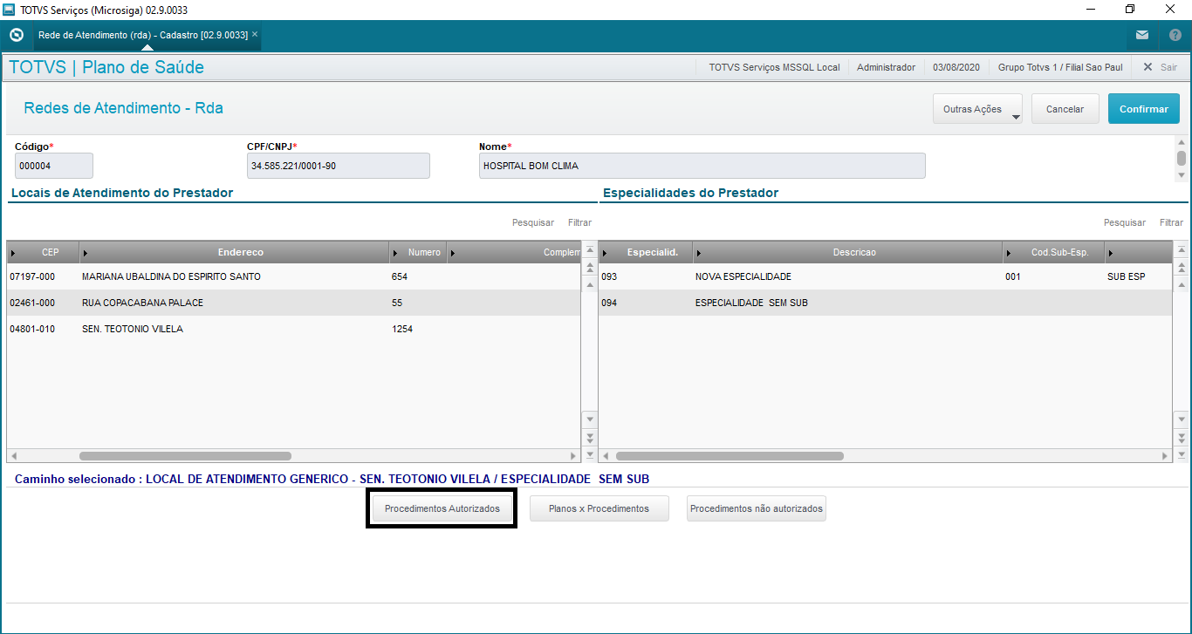1192x634 pixels.
Task: Click the Código field showing 000004
Action: click(x=54, y=166)
